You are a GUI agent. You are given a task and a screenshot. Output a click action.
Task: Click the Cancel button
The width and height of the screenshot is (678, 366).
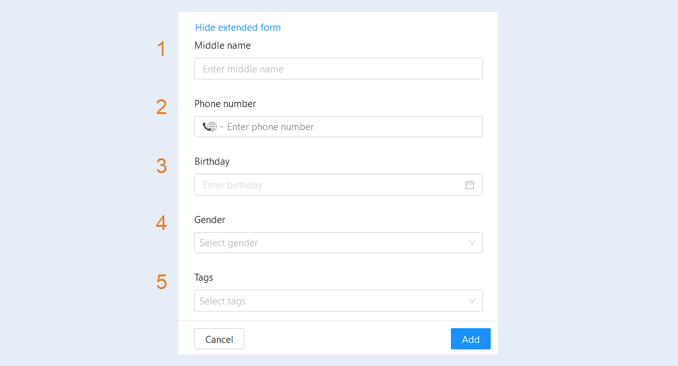click(219, 339)
